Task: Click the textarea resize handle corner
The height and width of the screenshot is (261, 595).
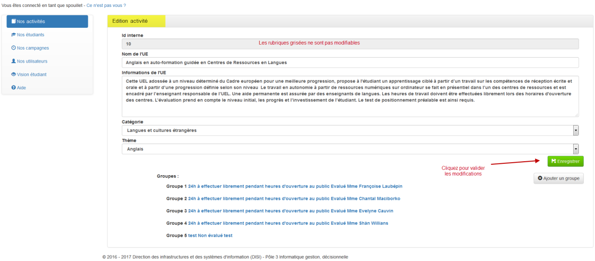Action: click(577, 115)
